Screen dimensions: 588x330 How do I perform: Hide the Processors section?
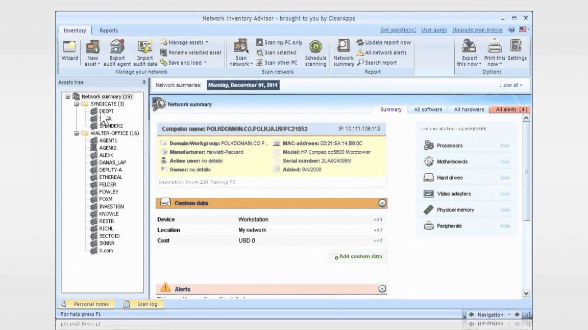pos(505,146)
